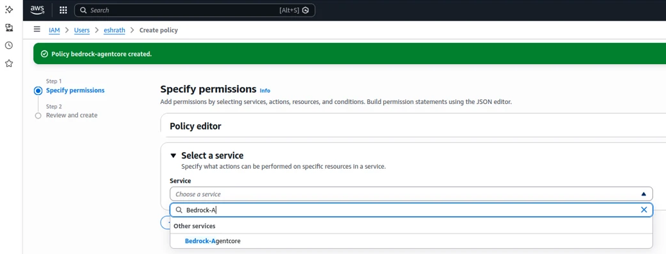Click the Service field label

click(x=180, y=181)
